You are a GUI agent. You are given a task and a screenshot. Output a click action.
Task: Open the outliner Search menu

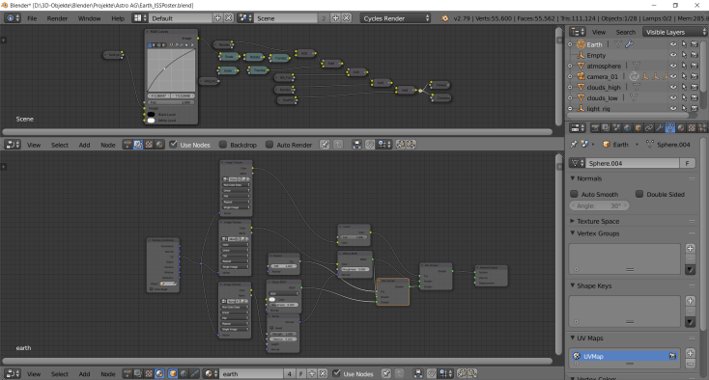pyautogui.click(x=625, y=32)
